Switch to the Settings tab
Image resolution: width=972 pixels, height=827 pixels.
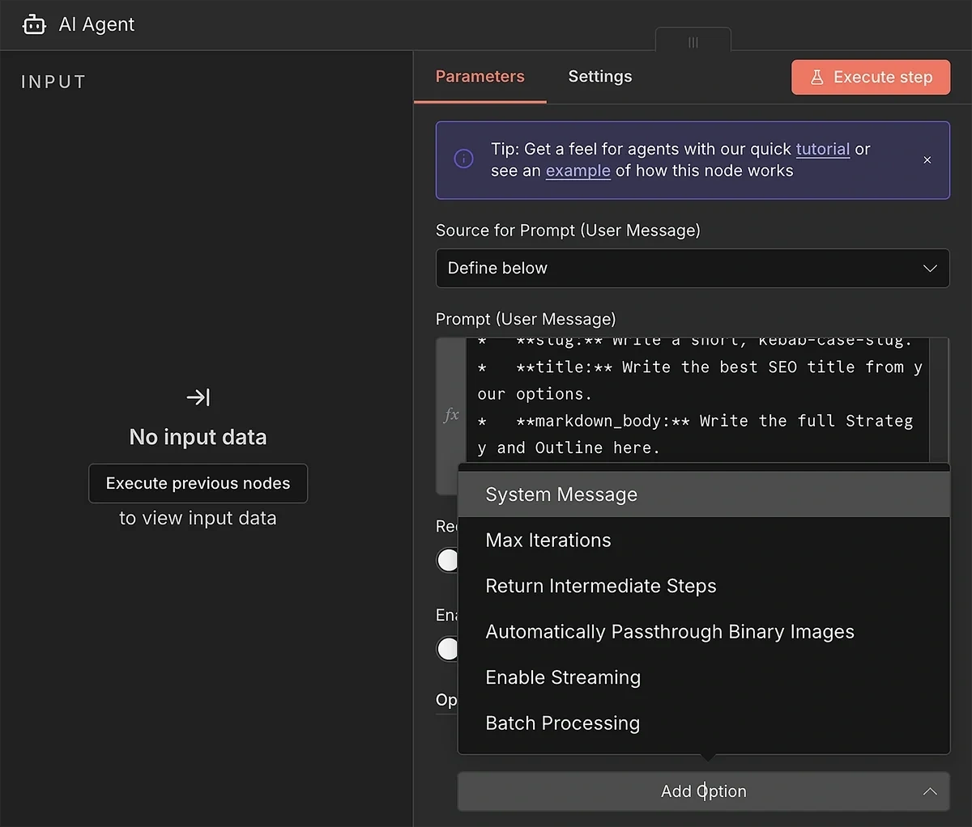(x=599, y=76)
